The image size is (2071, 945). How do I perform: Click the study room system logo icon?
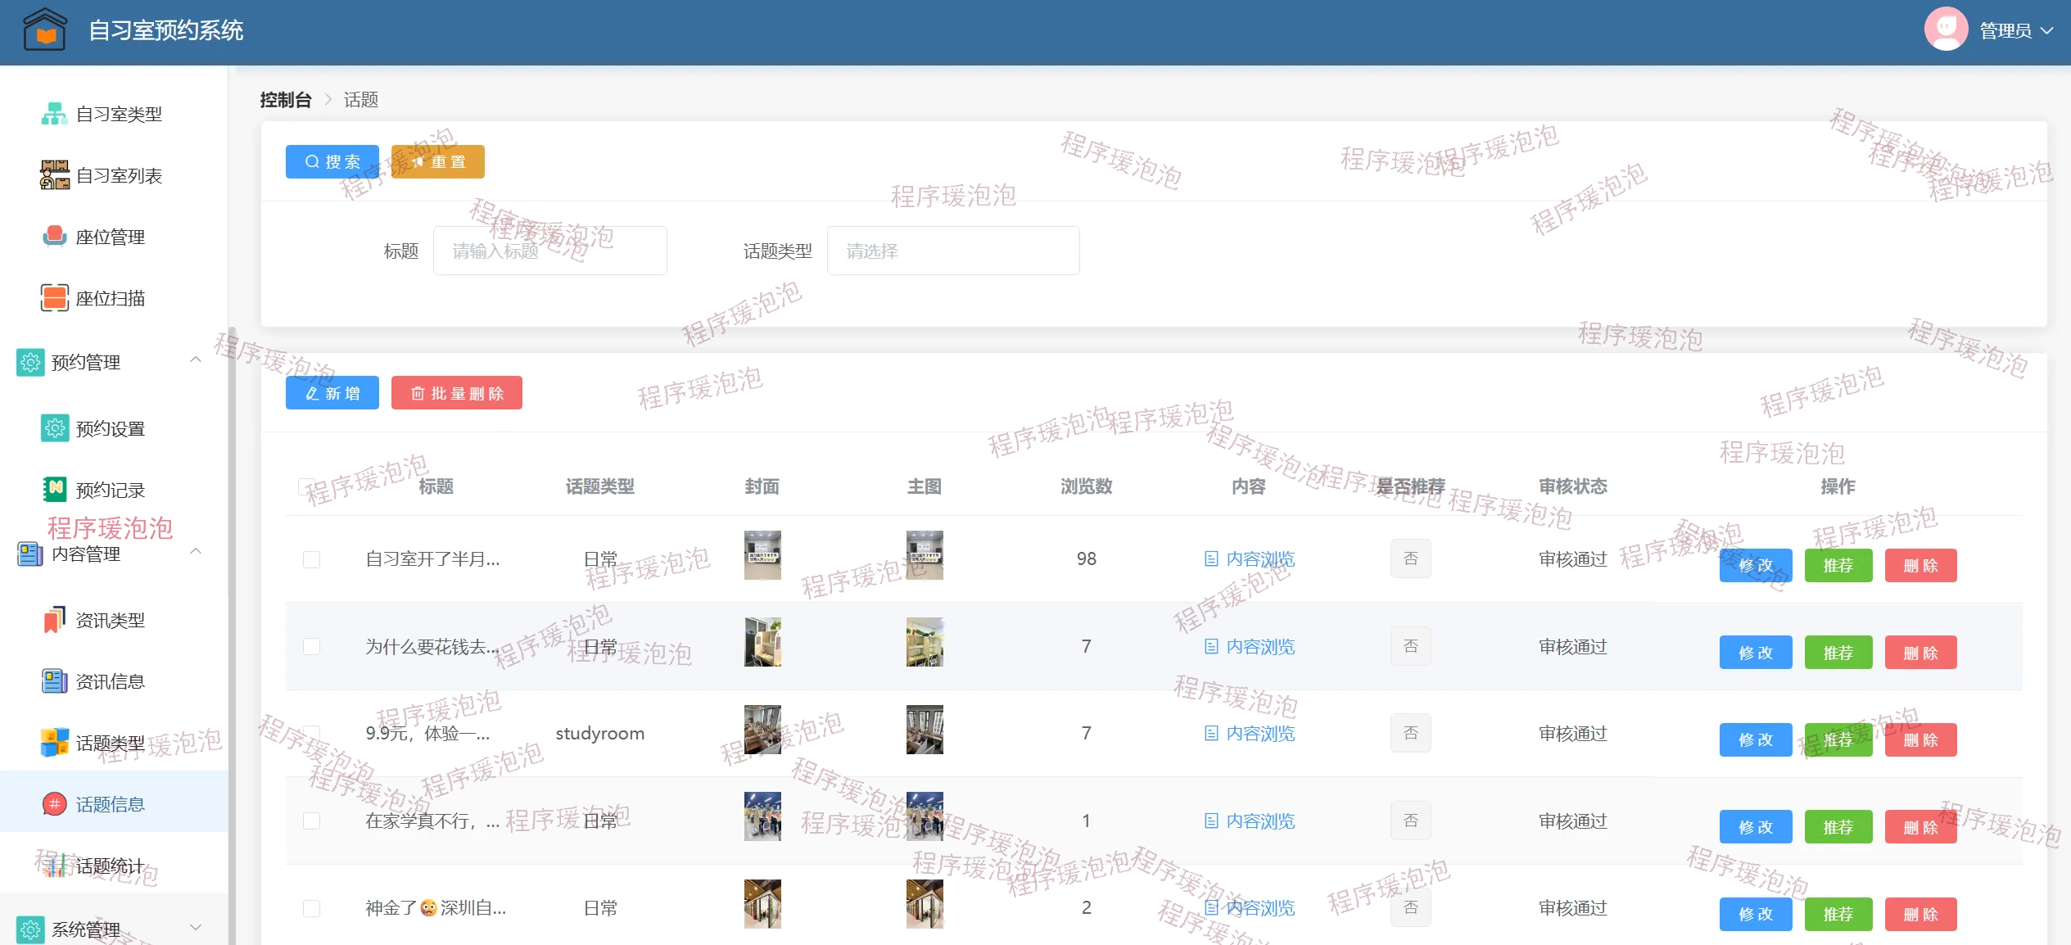[45, 30]
